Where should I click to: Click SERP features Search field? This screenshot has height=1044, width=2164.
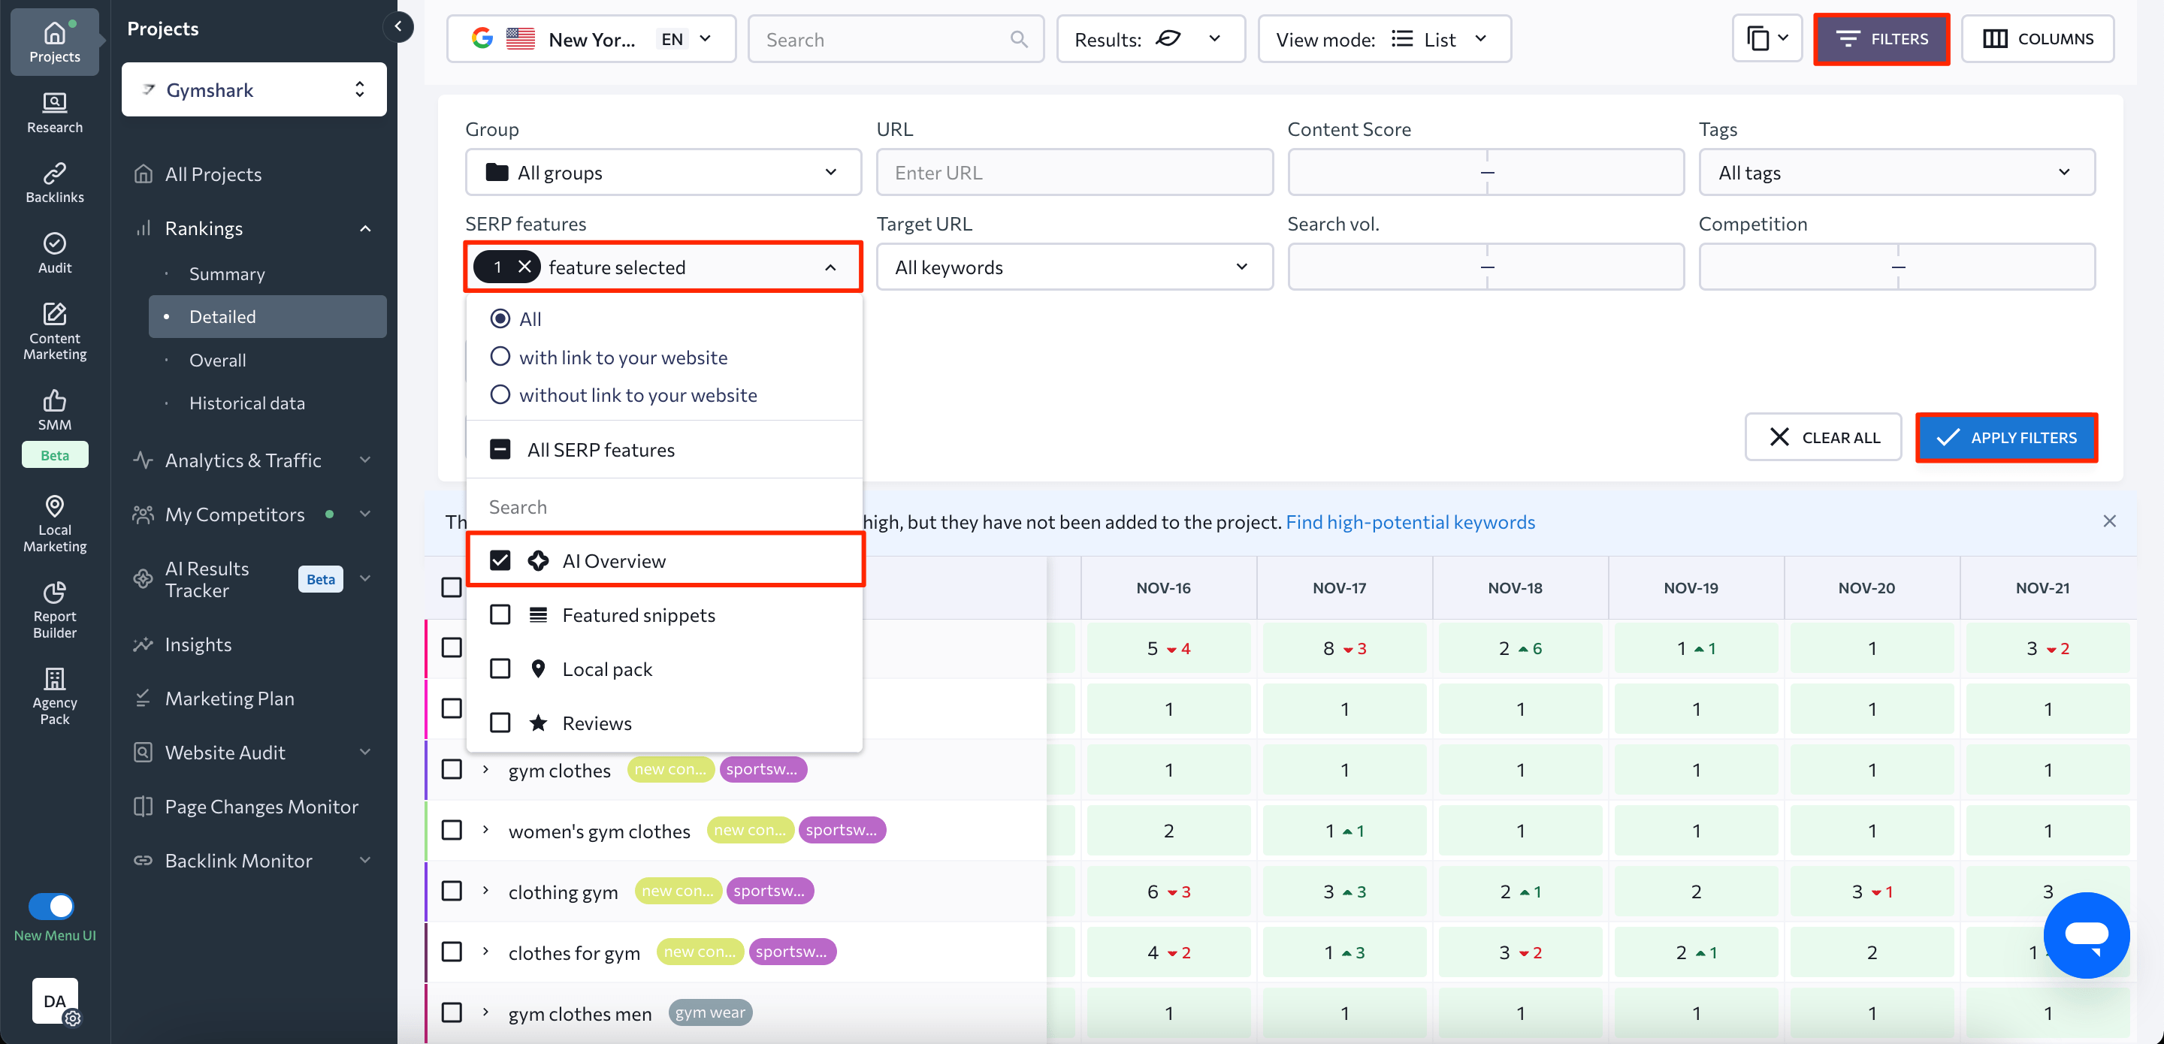pyautogui.click(x=663, y=506)
